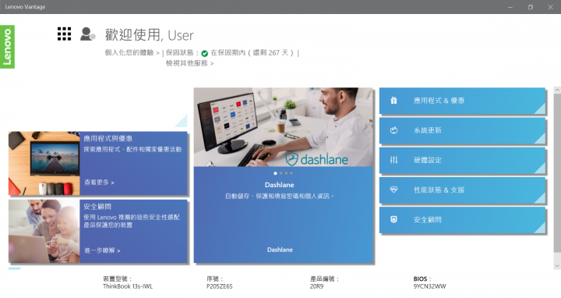Open the app grid menu icon
Screen dimensions: 561x298
tap(64, 34)
